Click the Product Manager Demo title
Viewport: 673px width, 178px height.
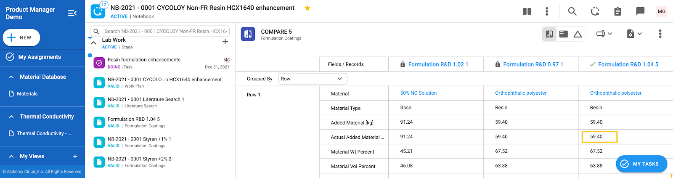pos(30,13)
